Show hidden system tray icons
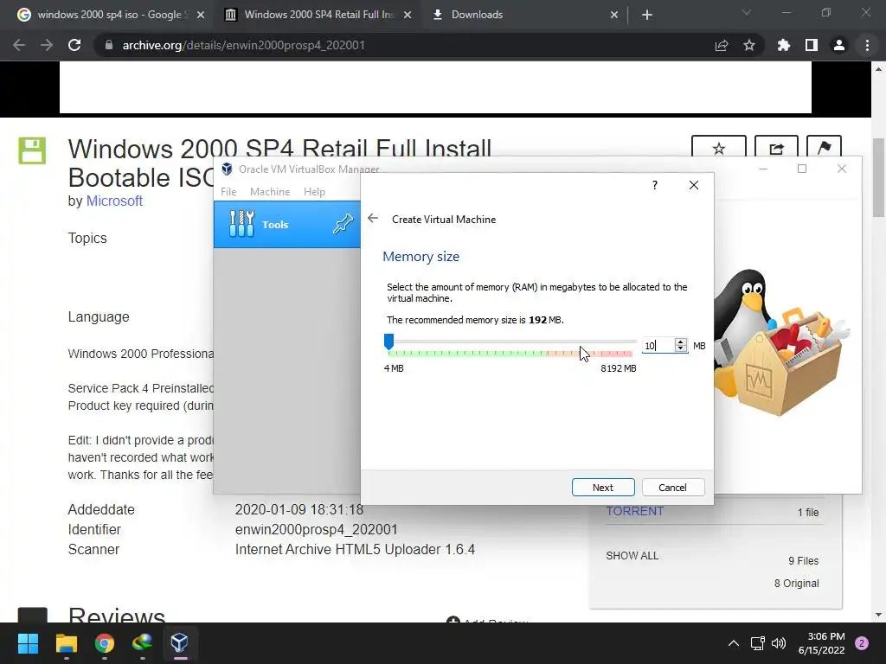Viewport: 886px width, 664px height. [x=734, y=643]
